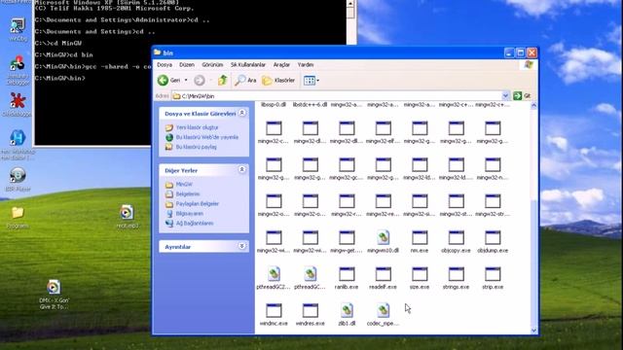
Task: Open Paylaşılan Belgeler link
Action: click(198, 203)
